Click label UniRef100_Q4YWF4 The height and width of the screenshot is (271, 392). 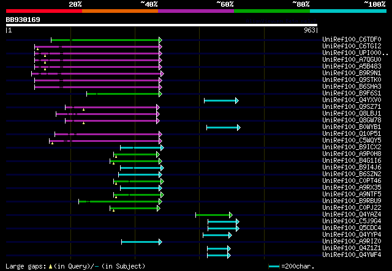point(352,255)
